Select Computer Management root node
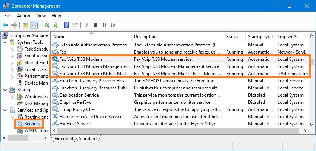 (x=29, y=35)
